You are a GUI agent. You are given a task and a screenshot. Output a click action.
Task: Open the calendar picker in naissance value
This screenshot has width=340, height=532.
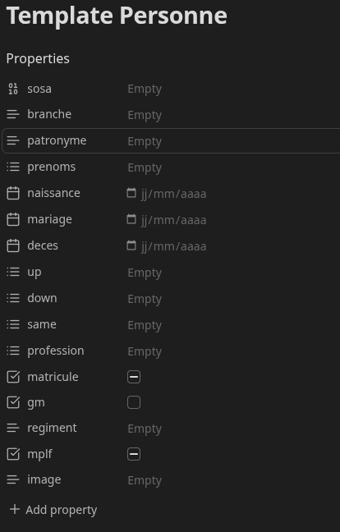click(x=131, y=193)
